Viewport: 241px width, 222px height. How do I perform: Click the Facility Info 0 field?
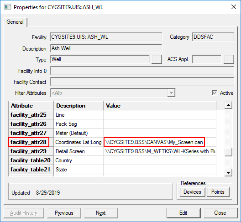coord(142,71)
